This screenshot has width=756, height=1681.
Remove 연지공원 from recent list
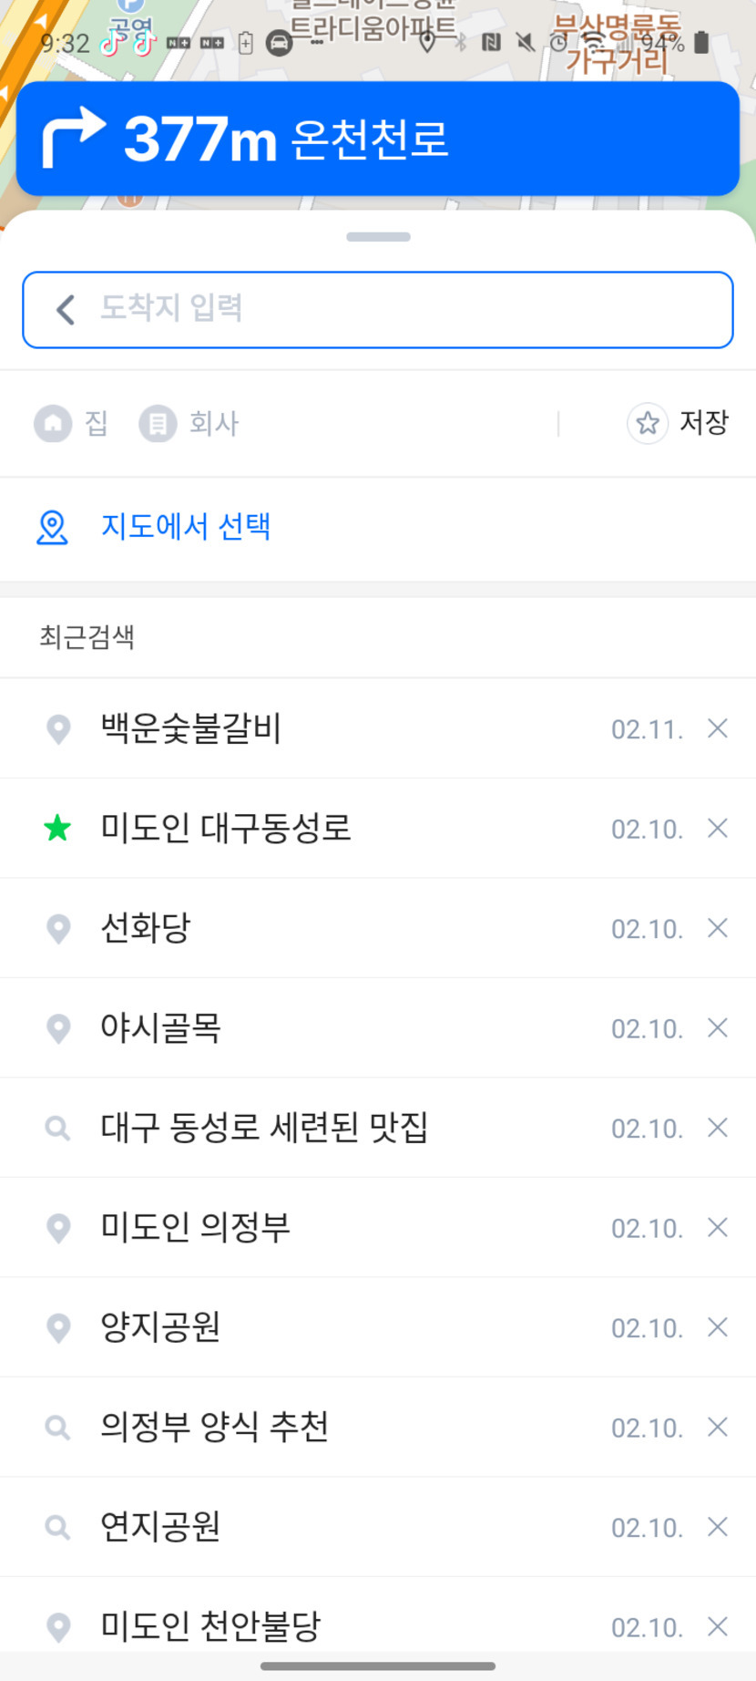718,1527
